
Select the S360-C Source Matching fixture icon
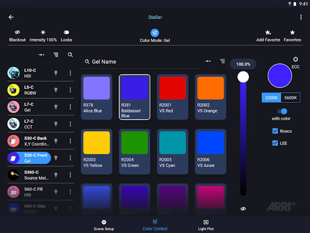point(13,175)
